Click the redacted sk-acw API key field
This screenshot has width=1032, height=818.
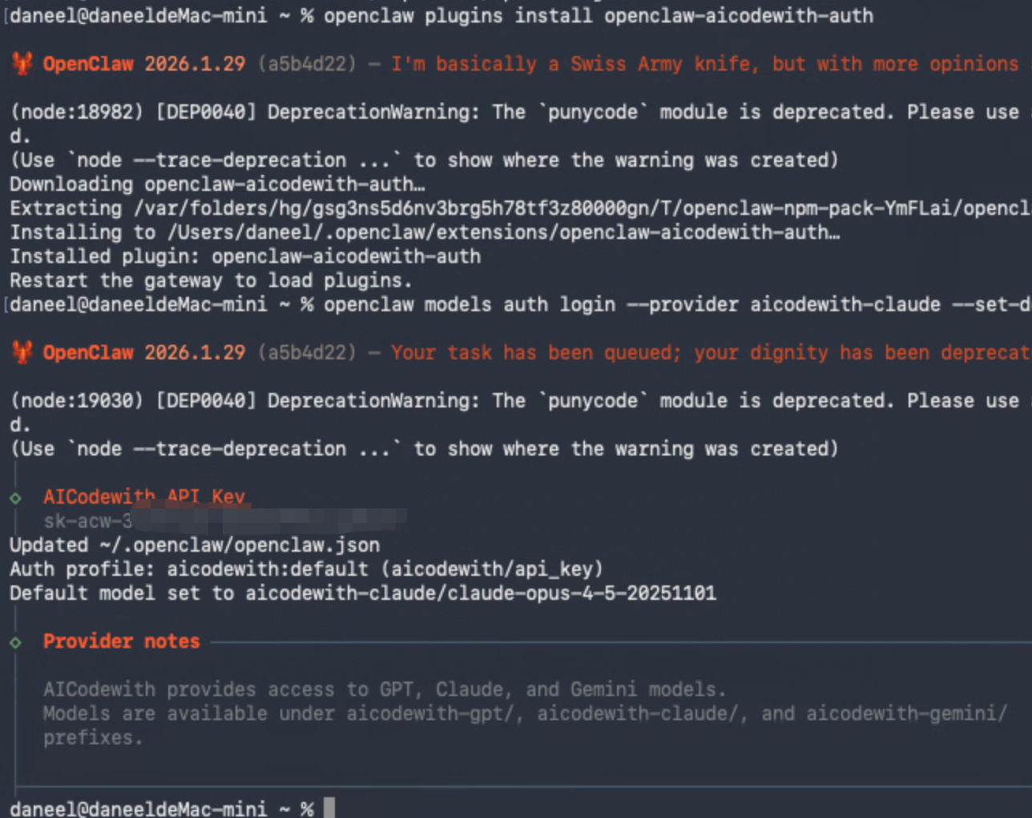224,520
